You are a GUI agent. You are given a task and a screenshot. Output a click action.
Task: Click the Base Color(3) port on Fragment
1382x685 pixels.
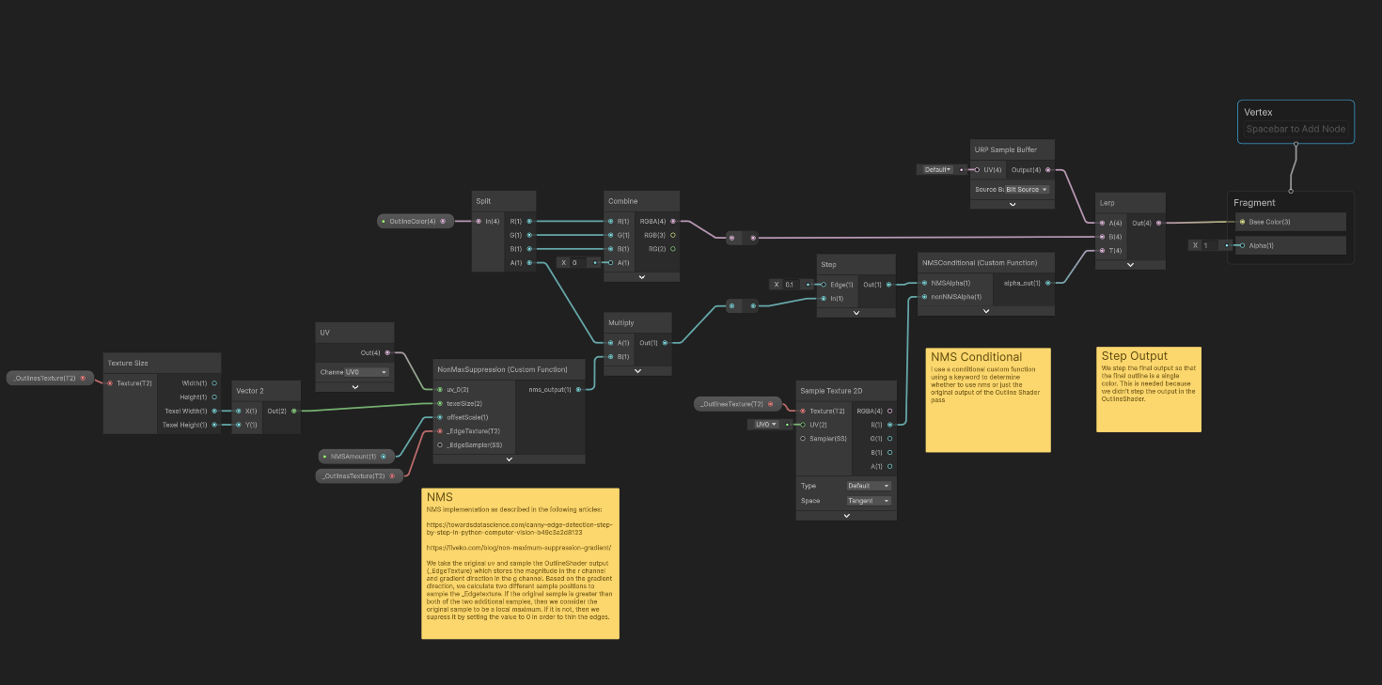1242,222
